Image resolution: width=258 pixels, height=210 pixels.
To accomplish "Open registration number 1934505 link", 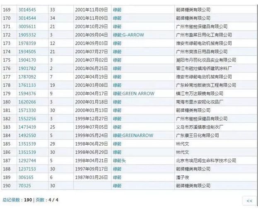I will 27,52.
